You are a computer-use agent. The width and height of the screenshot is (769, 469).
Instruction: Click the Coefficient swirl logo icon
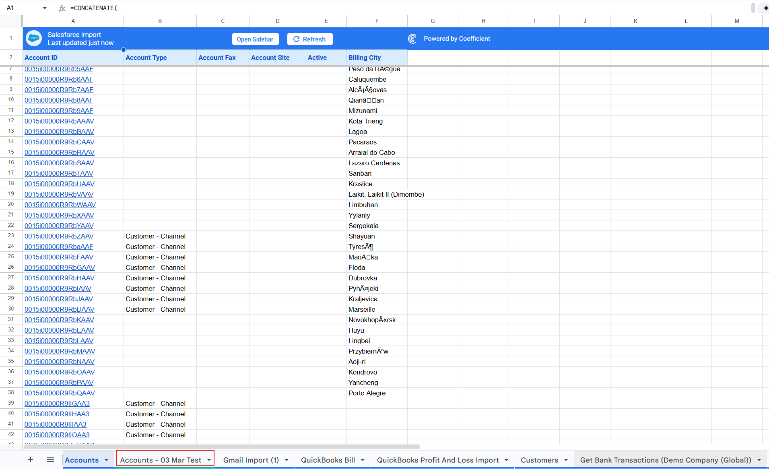point(412,39)
